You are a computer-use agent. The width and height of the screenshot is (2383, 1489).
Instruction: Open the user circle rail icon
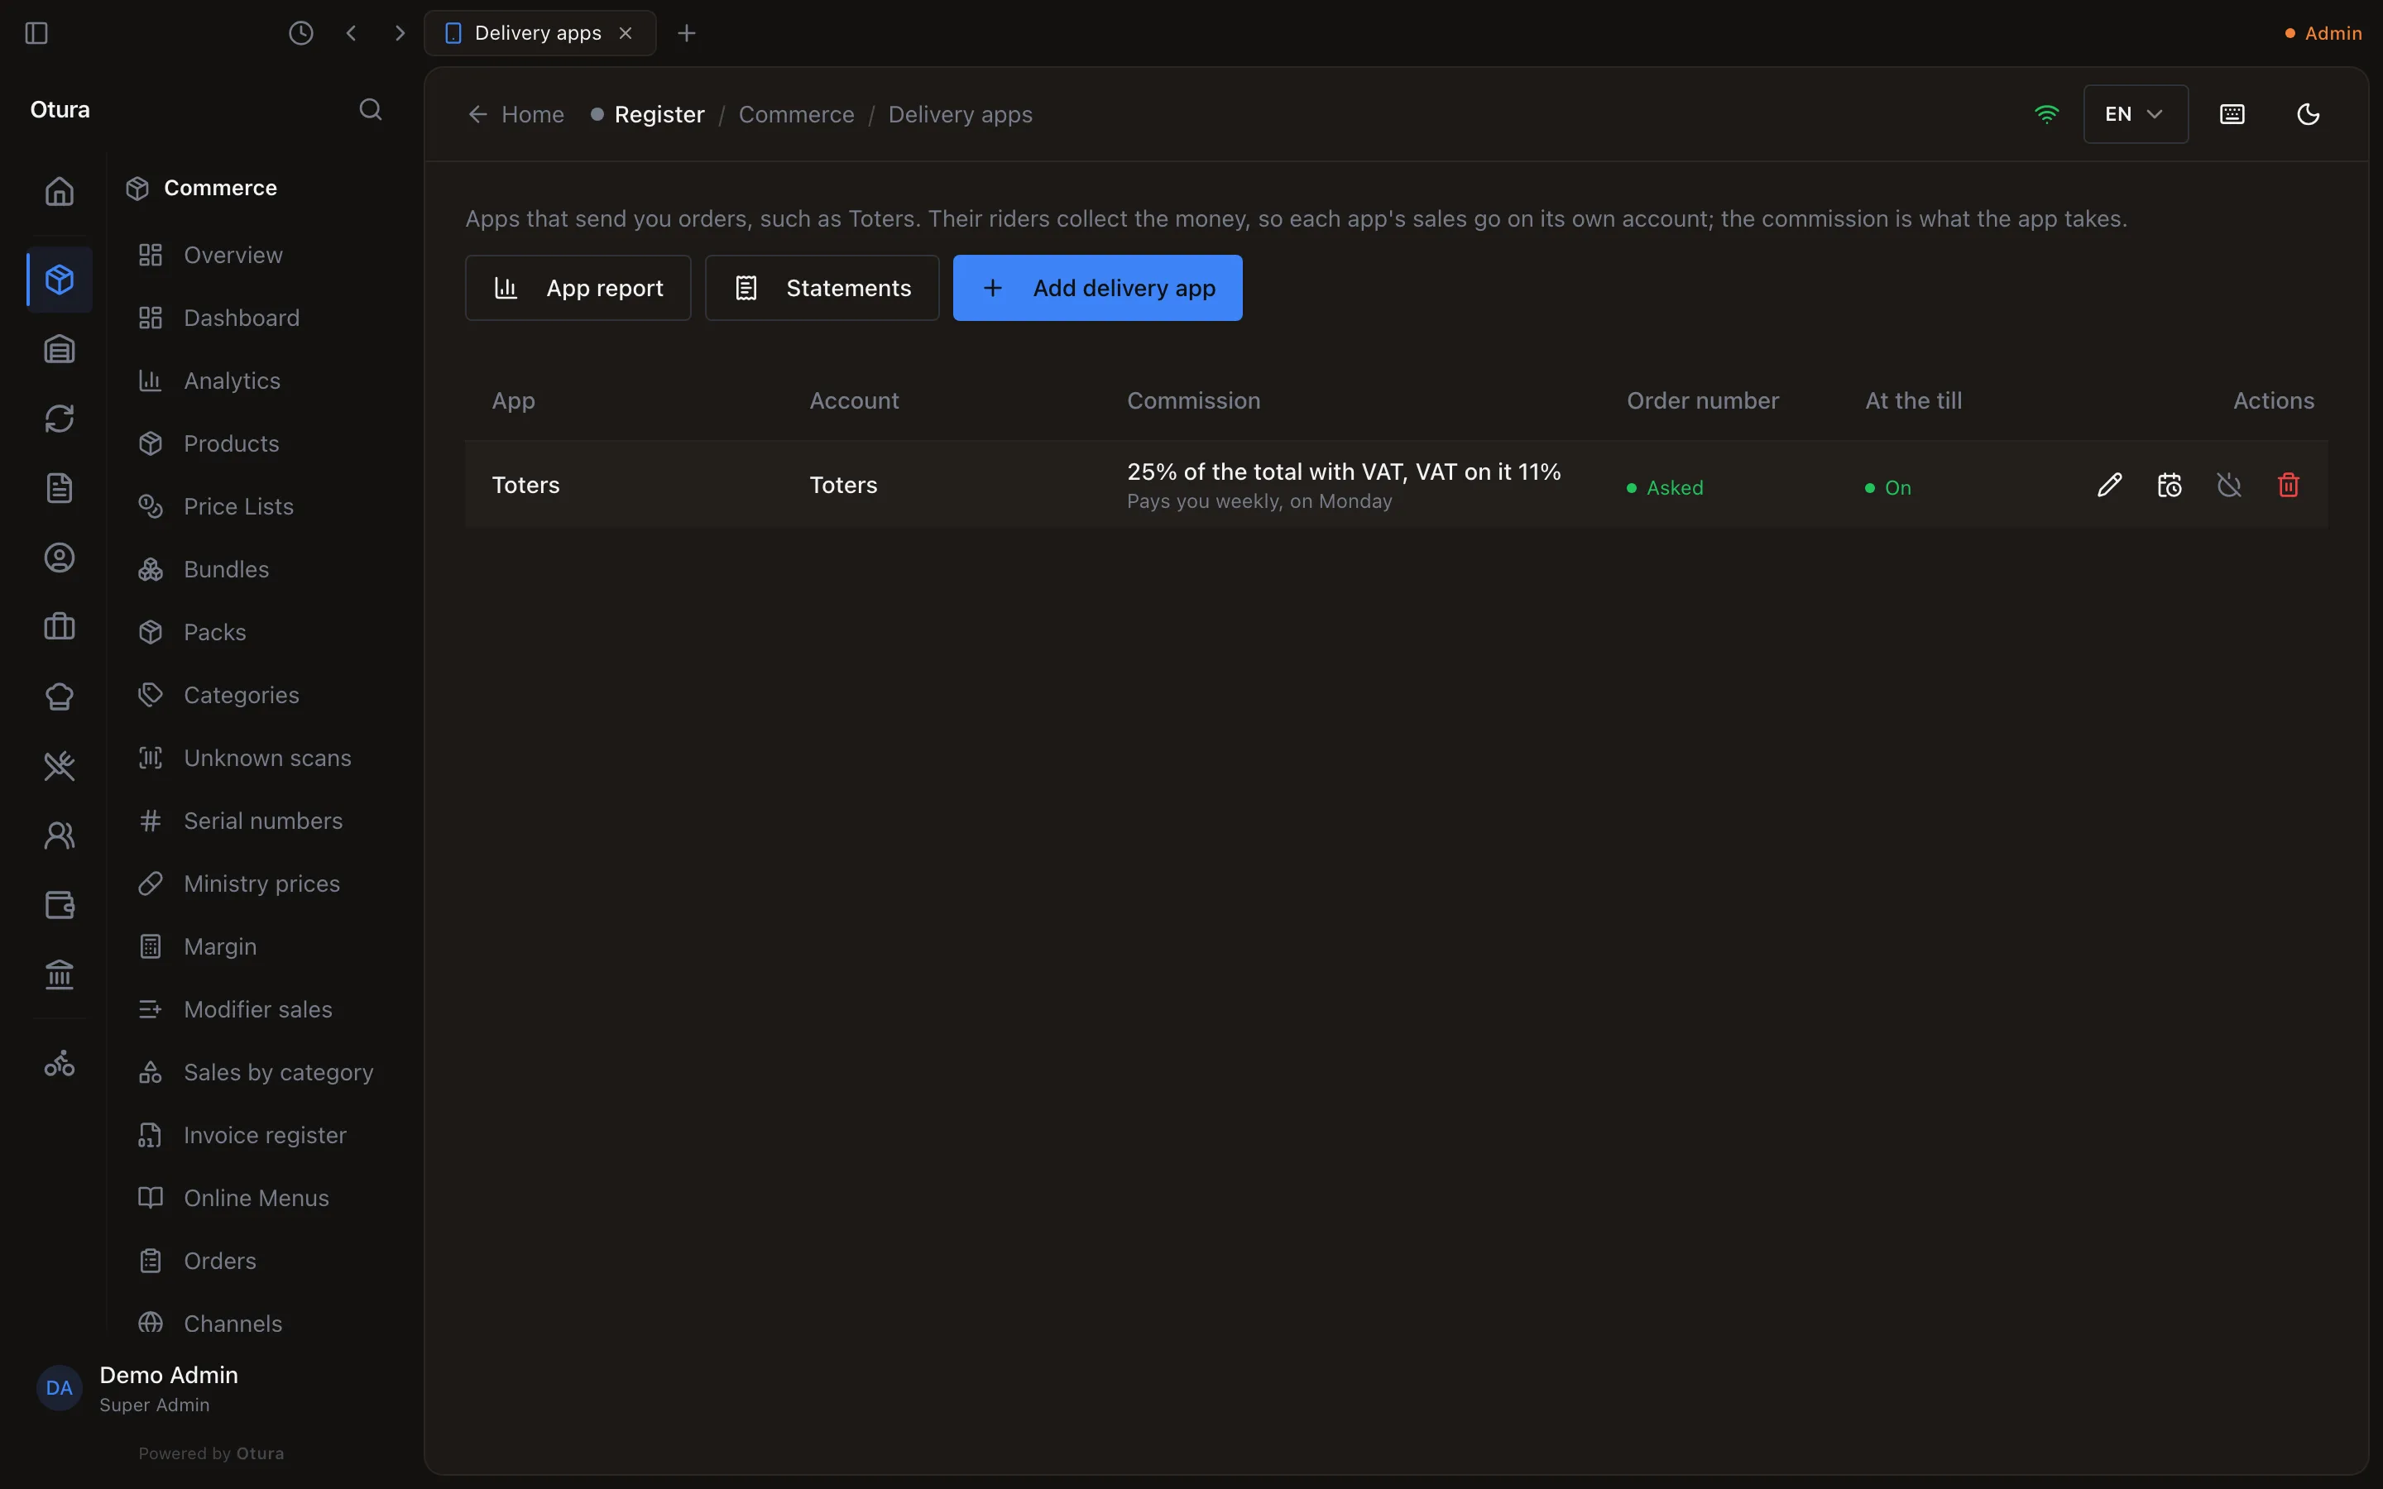coord(60,558)
